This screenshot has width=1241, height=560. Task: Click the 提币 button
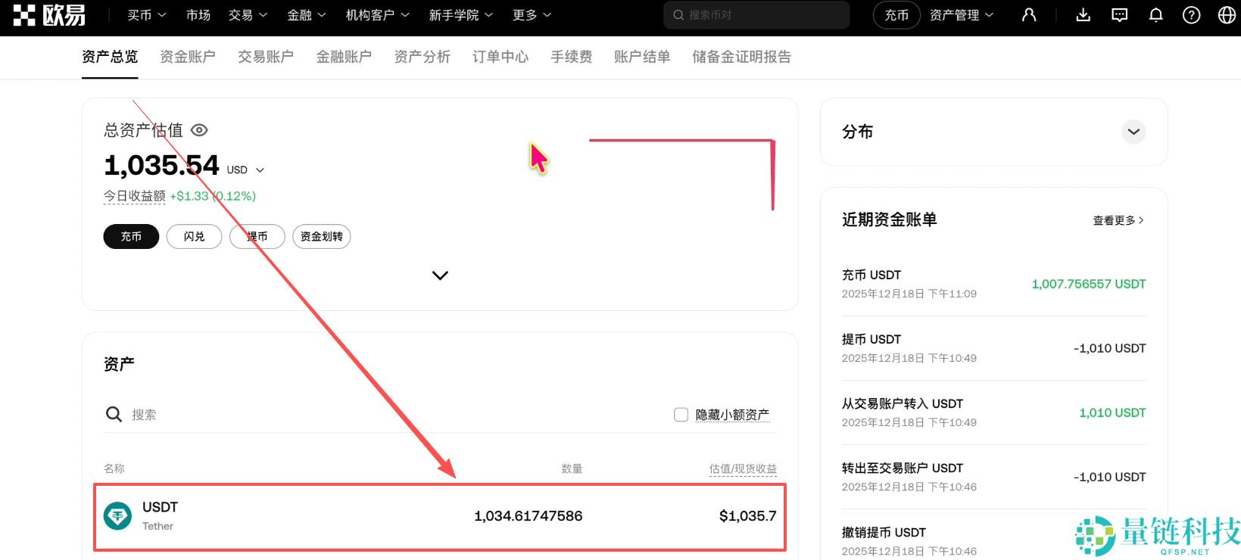(257, 236)
